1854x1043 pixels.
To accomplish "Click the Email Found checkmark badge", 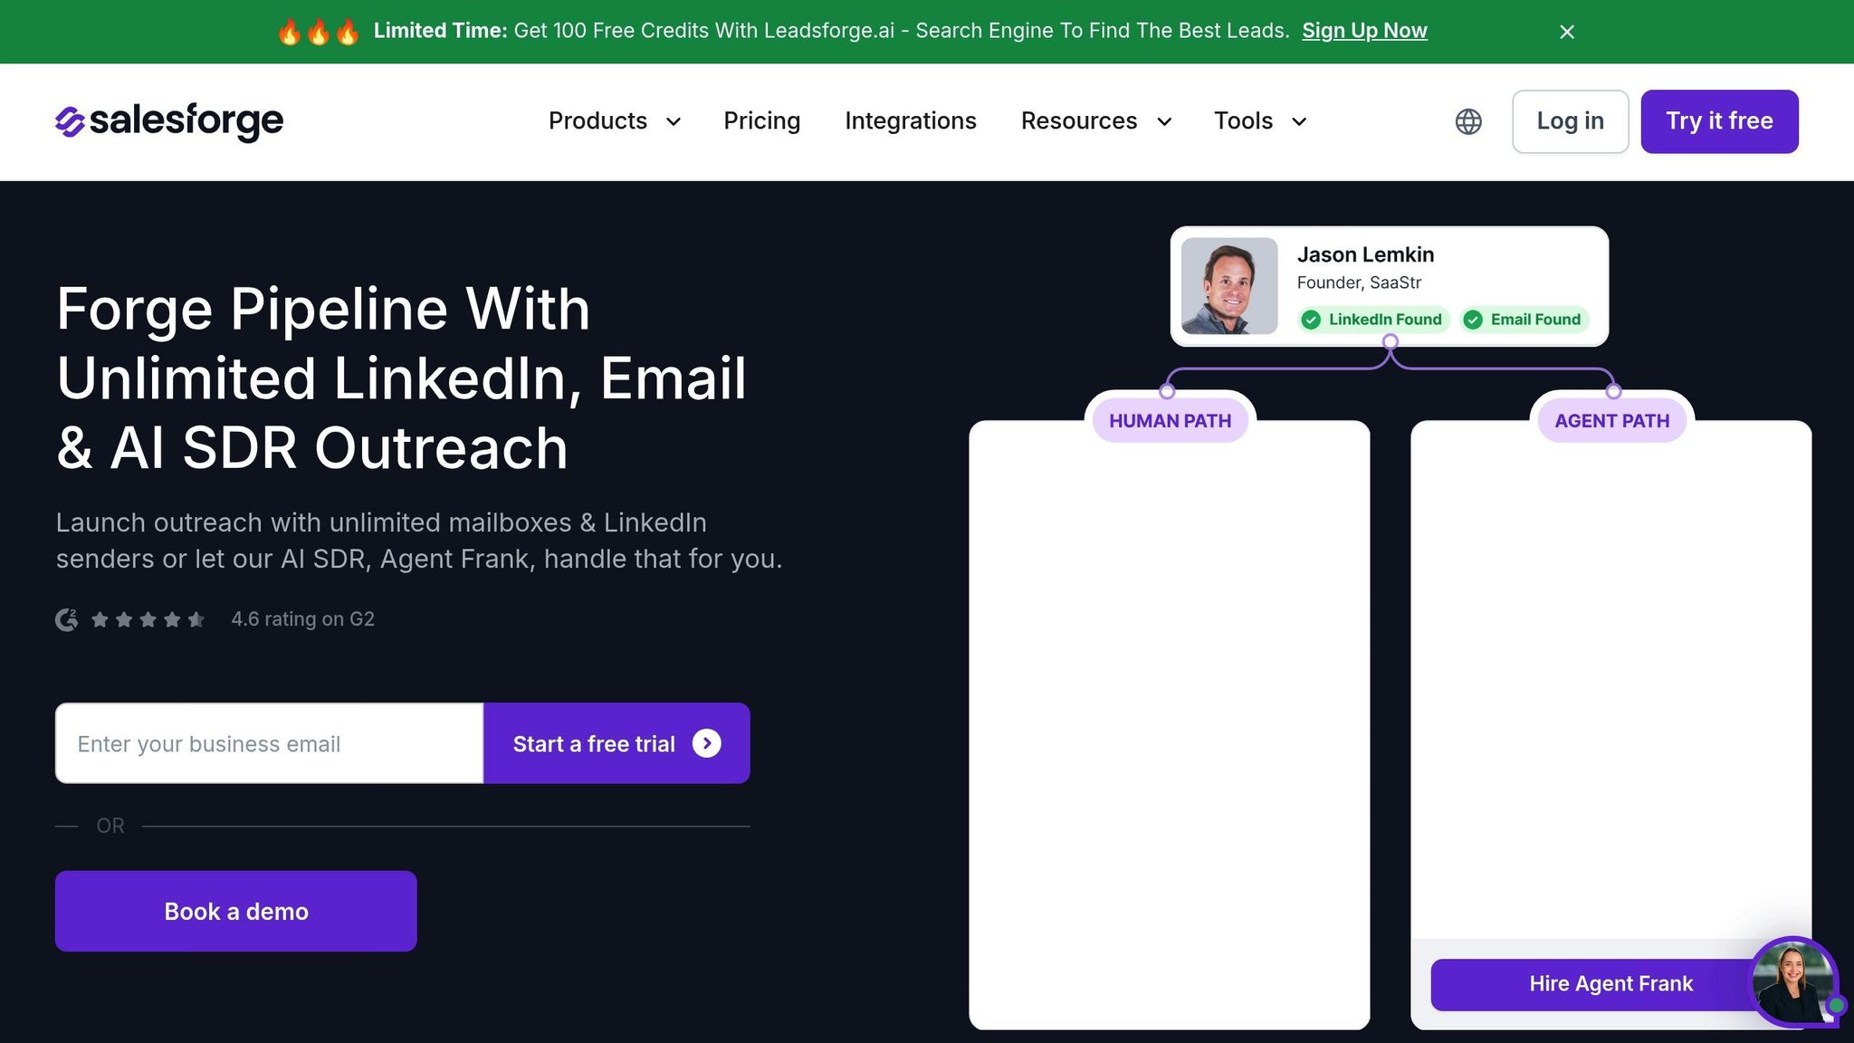I will click(1524, 320).
